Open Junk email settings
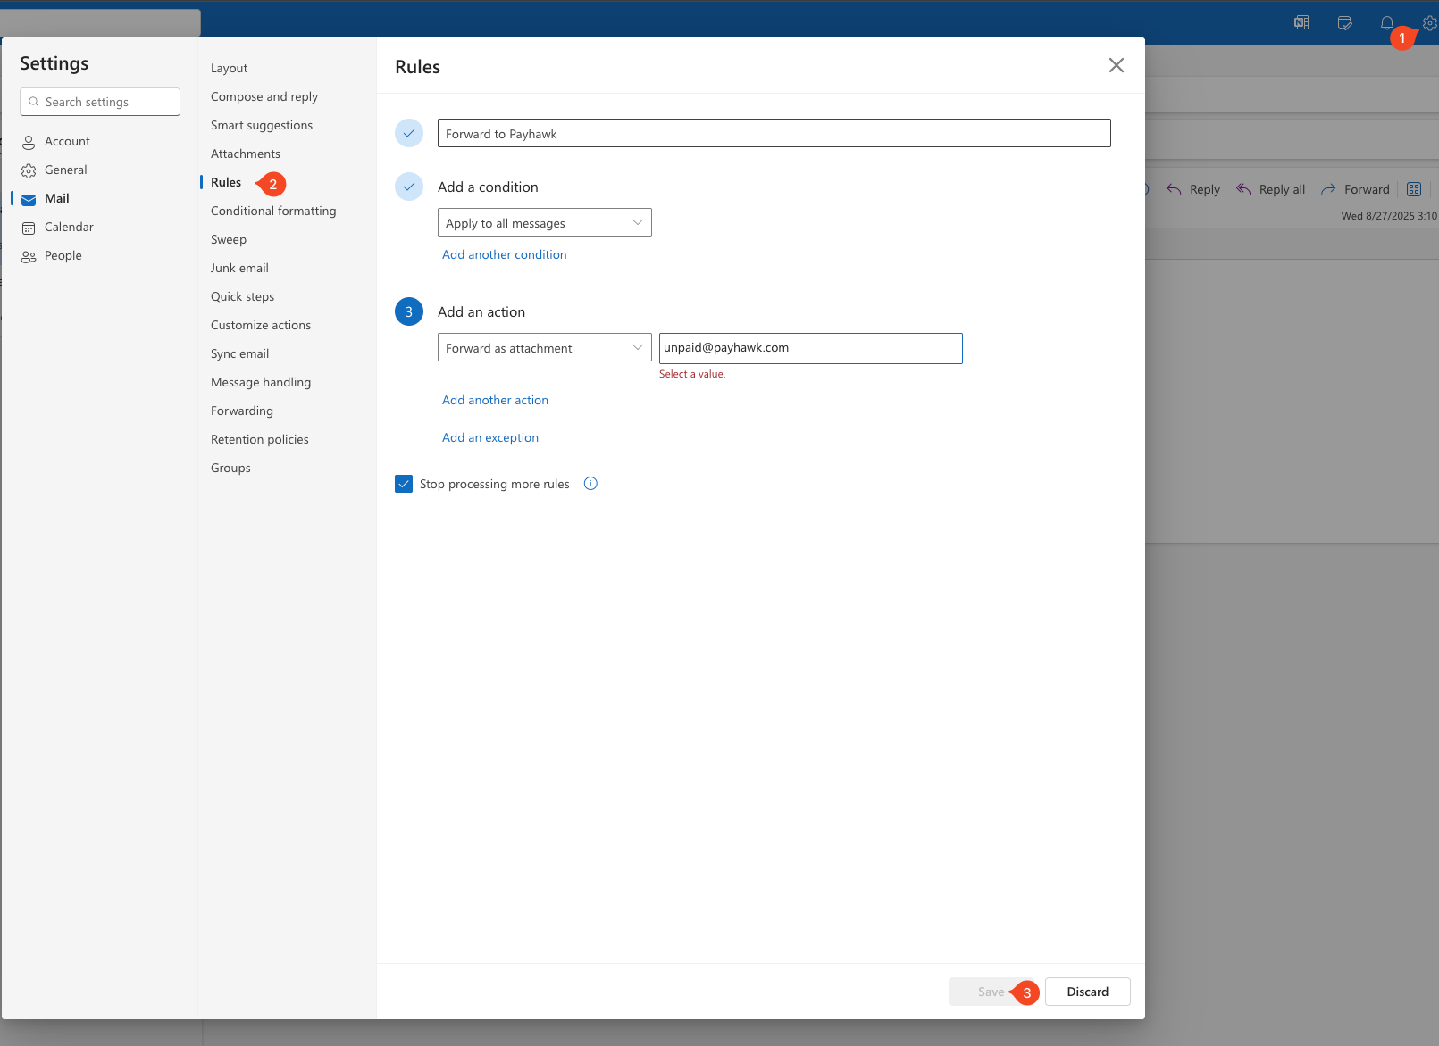 239,268
